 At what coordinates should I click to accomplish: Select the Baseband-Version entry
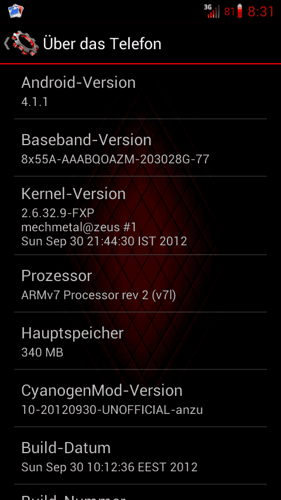tap(140, 148)
